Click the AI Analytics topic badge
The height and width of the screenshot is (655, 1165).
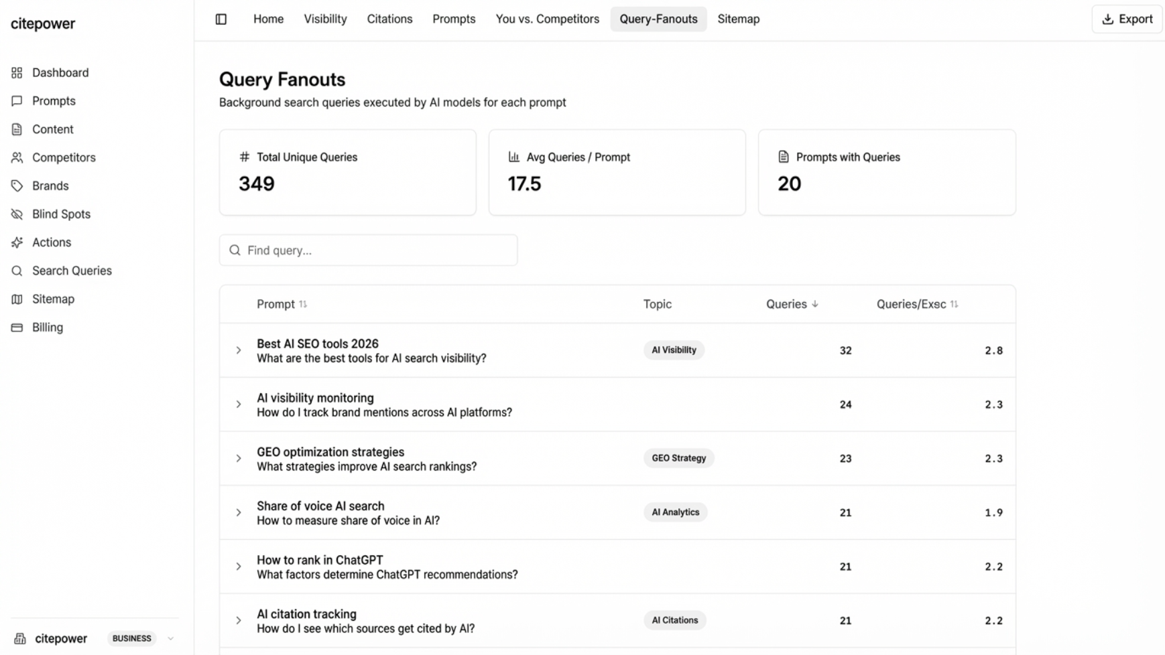tap(676, 512)
